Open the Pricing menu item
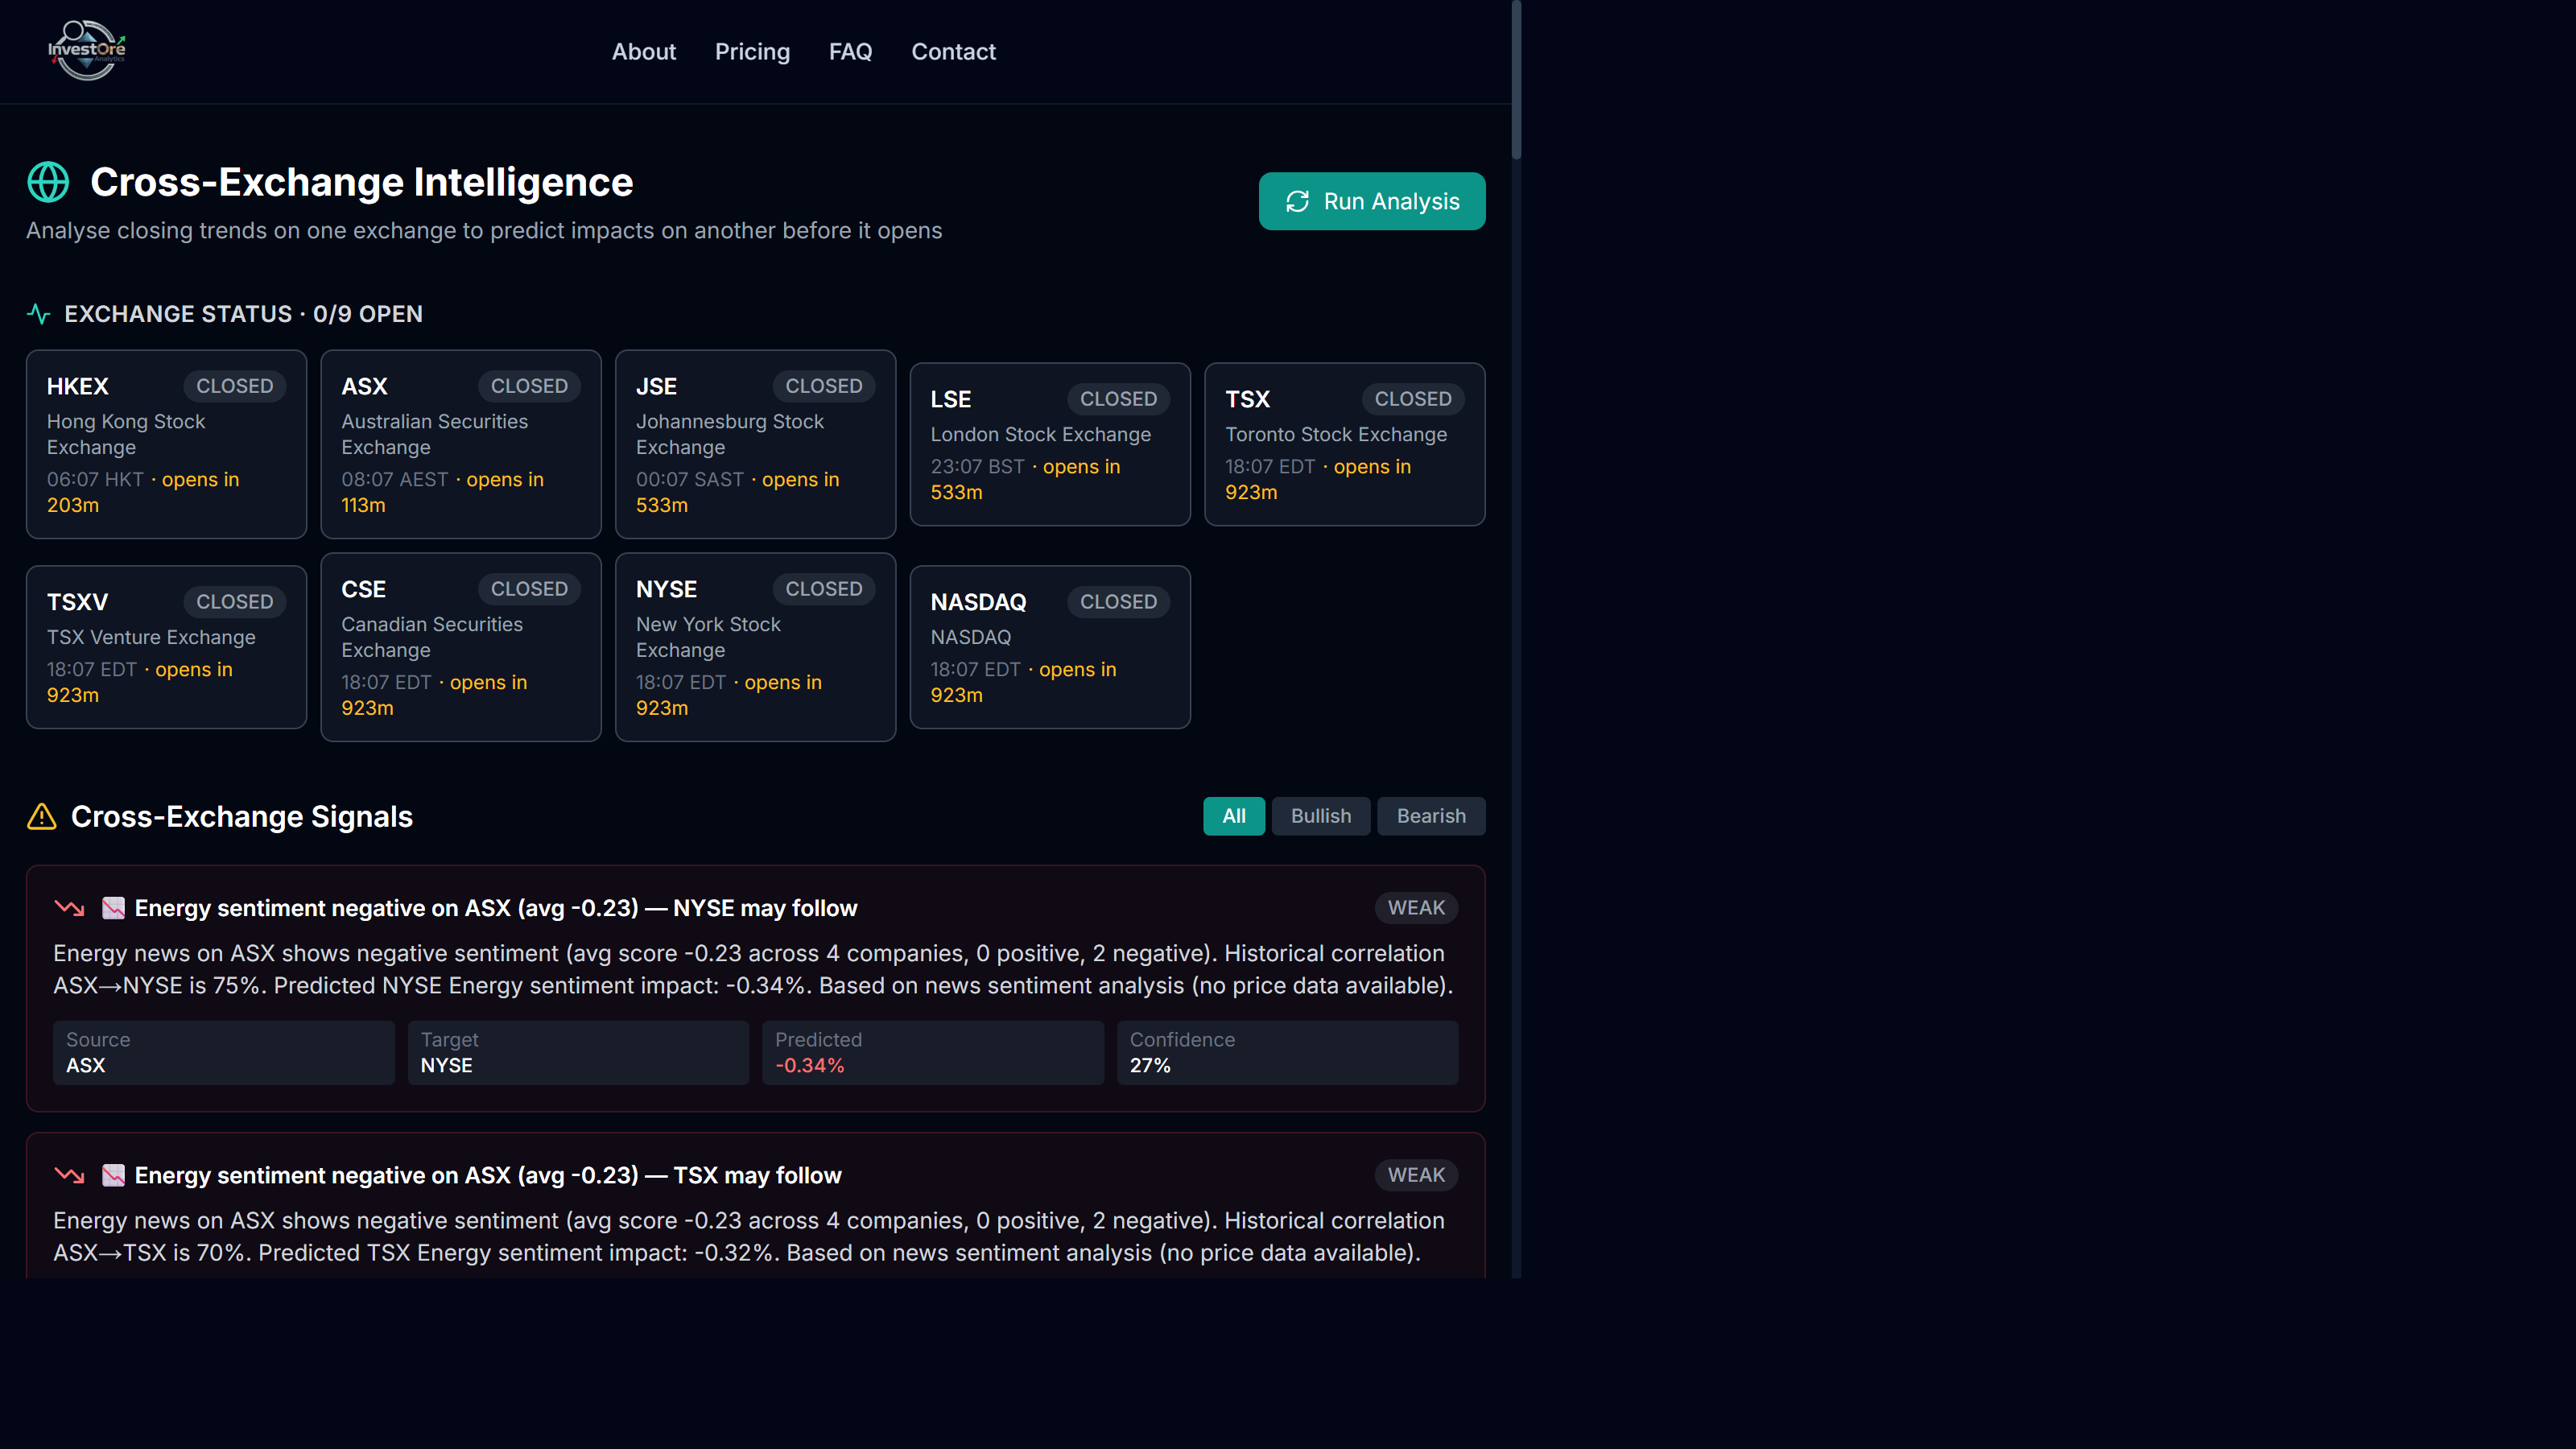The width and height of the screenshot is (2576, 1449). (752, 51)
